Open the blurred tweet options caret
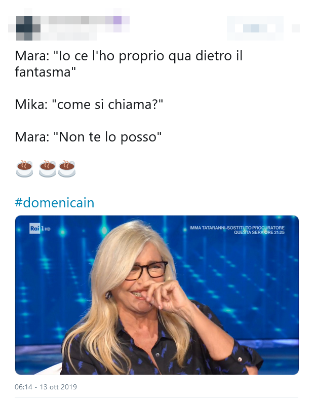Viewport: 316px width, 398px height. pyautogui.click(x=296, y=28)
